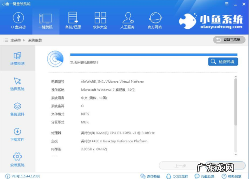Viewport: 249px width, 179px height.
Task: Click the 文件格式 label
Action: tap(58, 114)
